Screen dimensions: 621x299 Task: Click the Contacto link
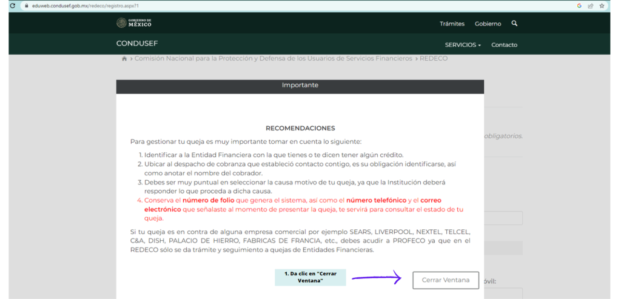click(x=504, y=45)
